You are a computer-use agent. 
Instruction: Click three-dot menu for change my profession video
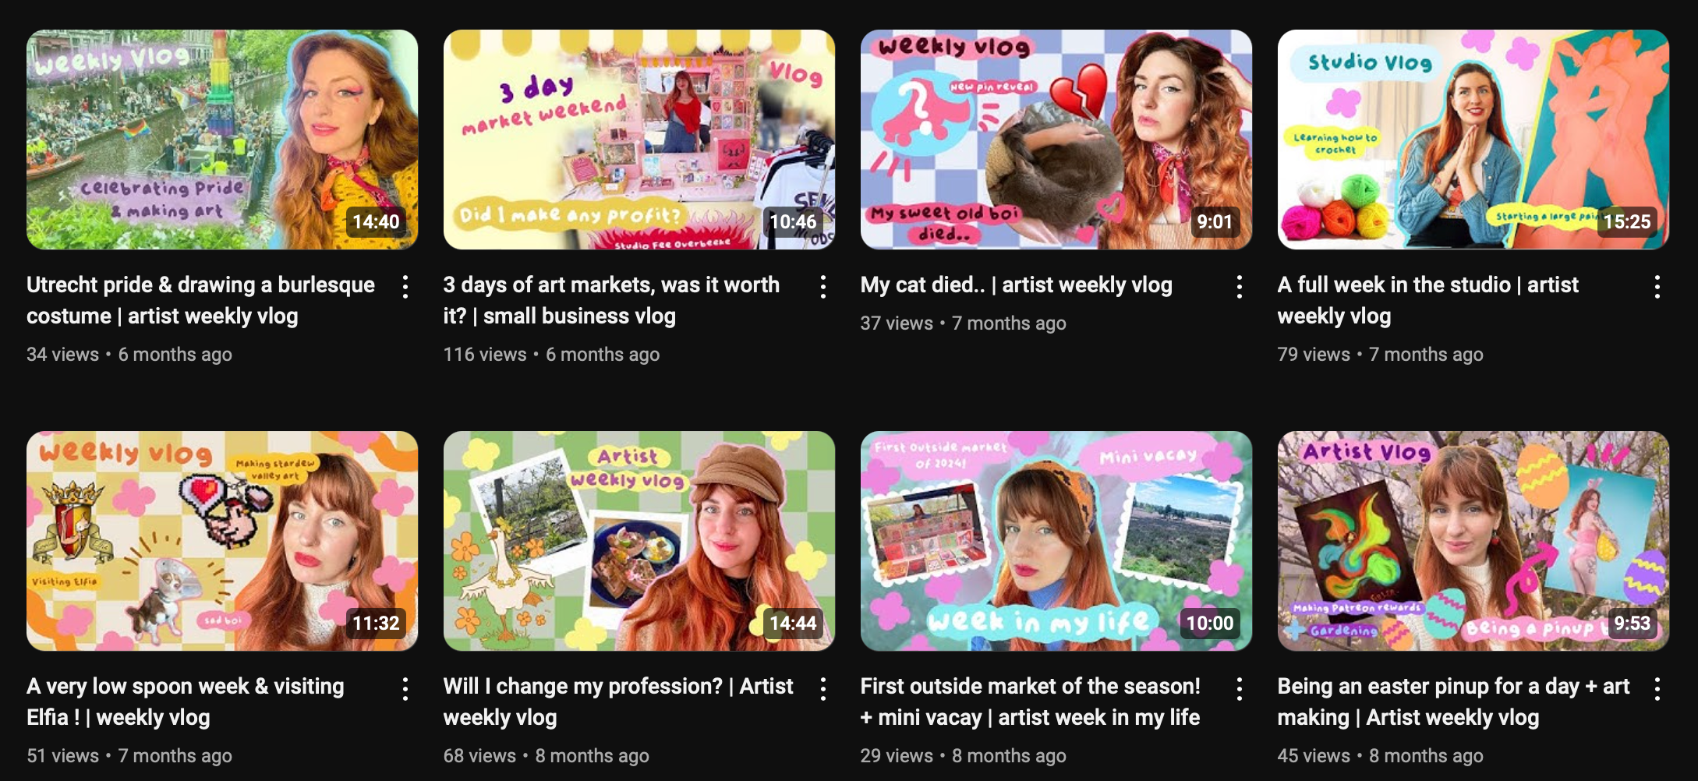click(x=823, y=688)
